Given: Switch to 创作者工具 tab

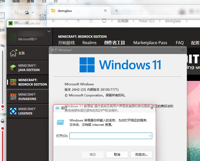Looking at the screenshot, I should 114,43.
